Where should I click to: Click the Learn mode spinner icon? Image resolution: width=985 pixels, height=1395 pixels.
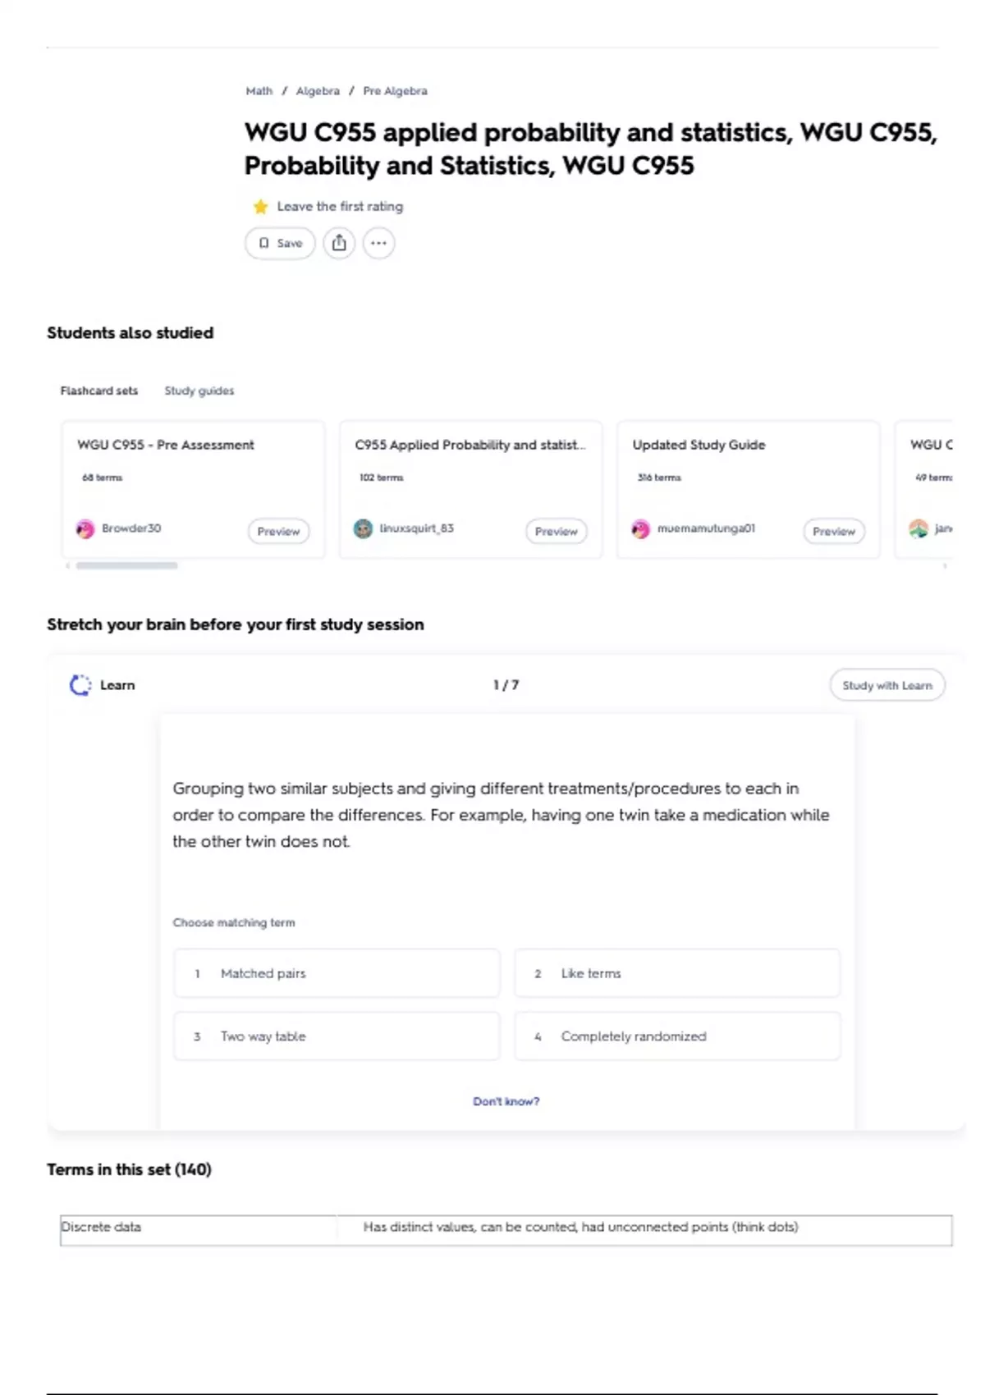[x=80, y=685]
